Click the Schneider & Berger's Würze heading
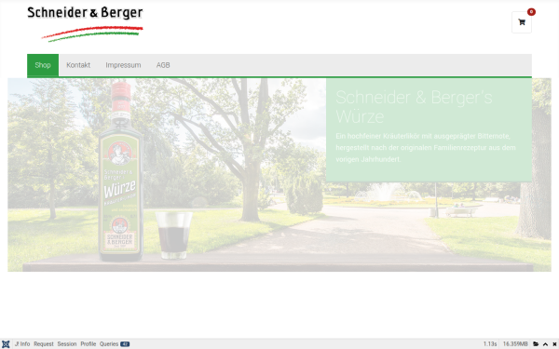The height and width of the screenshot is (349, 559). click(x=414, y=107)
